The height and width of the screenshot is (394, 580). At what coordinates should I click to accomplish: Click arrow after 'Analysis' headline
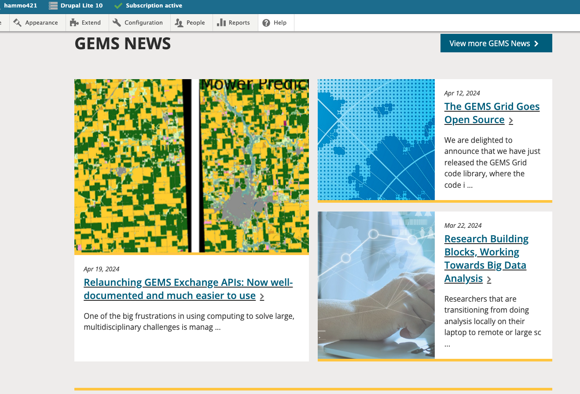(489, 279)
